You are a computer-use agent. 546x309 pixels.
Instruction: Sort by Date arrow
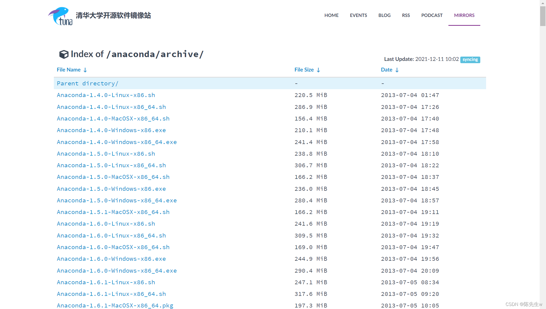pyautogui.click(x=397, y=70)
